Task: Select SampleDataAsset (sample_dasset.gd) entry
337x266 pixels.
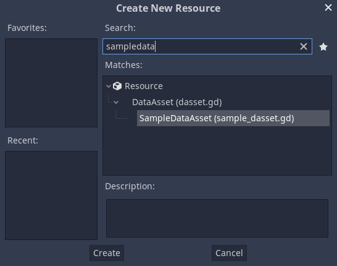Action: (233, 118)
